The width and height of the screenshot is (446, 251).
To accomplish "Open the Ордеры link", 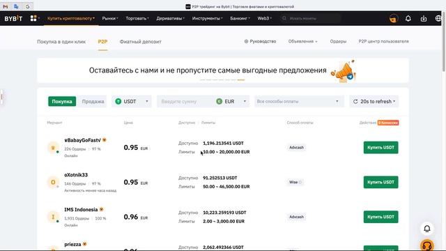I will (338, 41).
